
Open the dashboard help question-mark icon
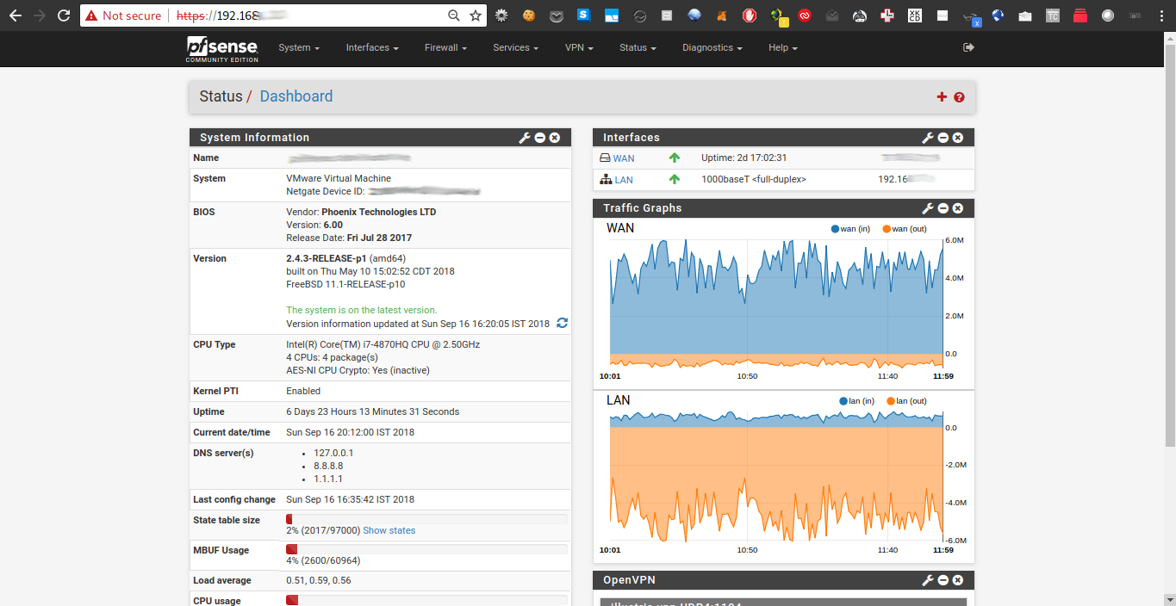pyautogui.click(x=959, y=97)
